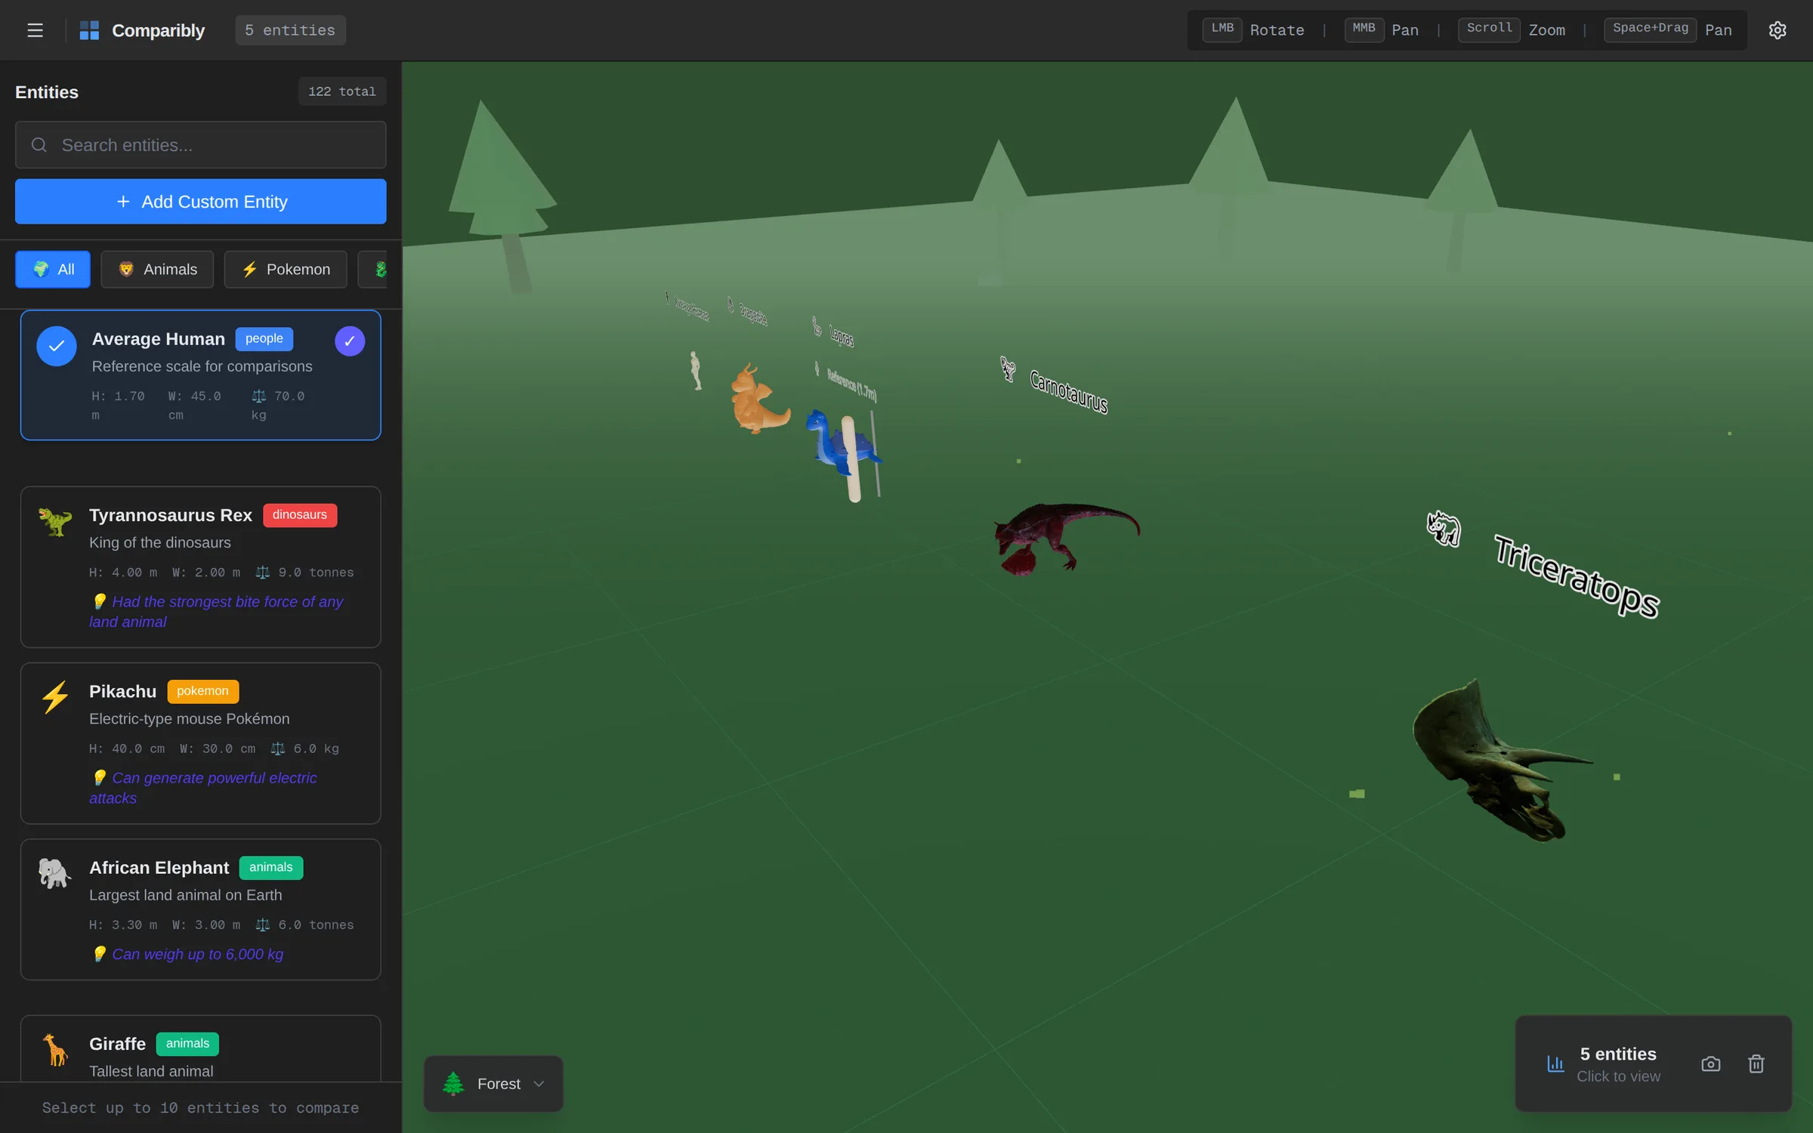Click the bar chart icon in the '5 entities' panel
Image resolution: width=1813 pixels, height=1133 pixels.
(1555, 1064)
